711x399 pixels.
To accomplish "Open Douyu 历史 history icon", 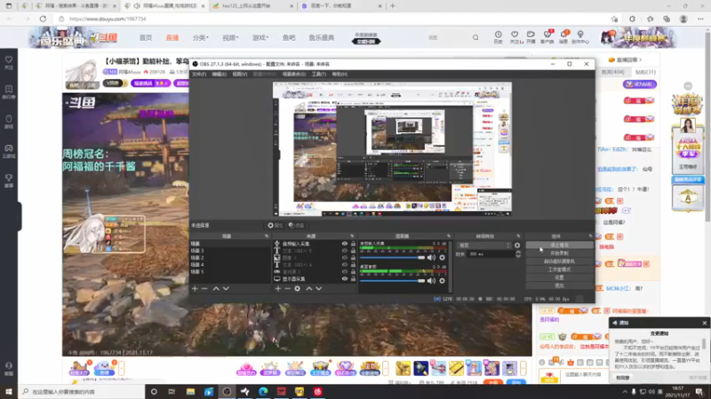I will click(499, 37).
